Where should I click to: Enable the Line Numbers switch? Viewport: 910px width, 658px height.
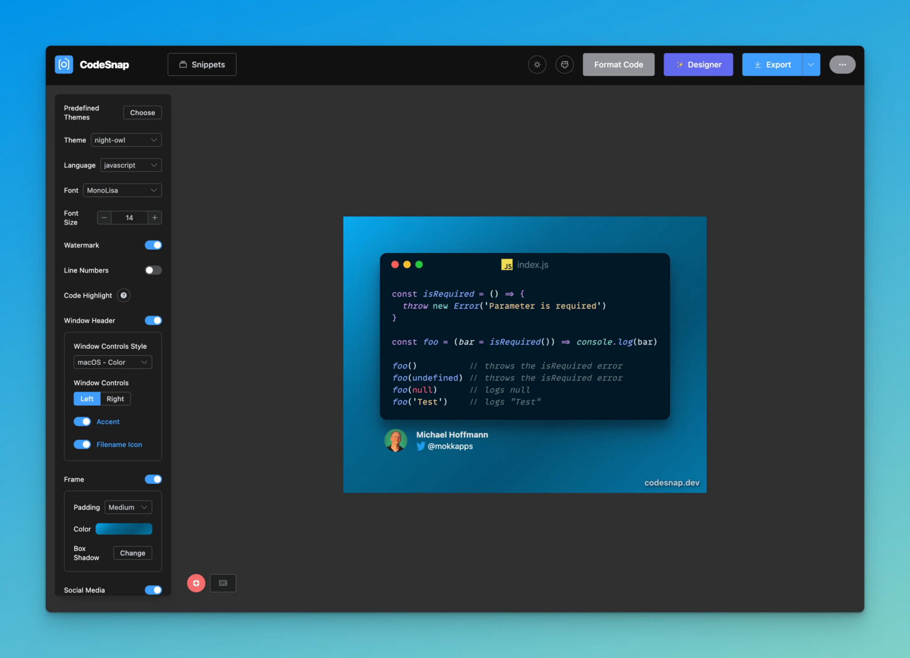[153, 270]
